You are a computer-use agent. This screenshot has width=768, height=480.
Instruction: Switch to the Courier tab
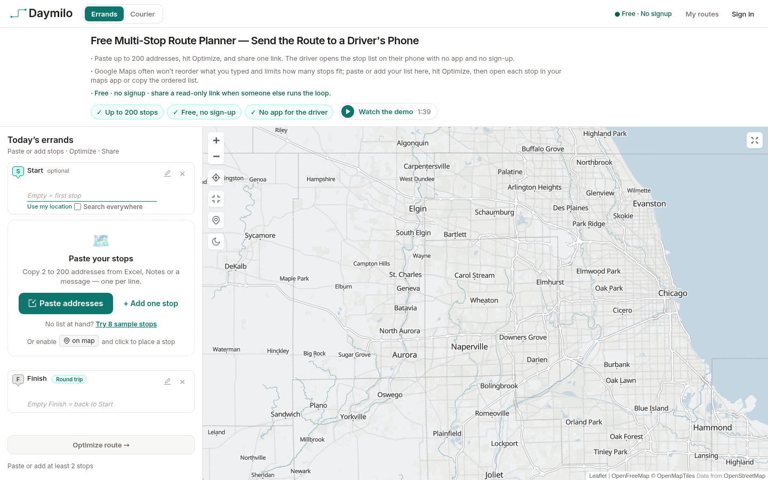(x=142, y=14)
